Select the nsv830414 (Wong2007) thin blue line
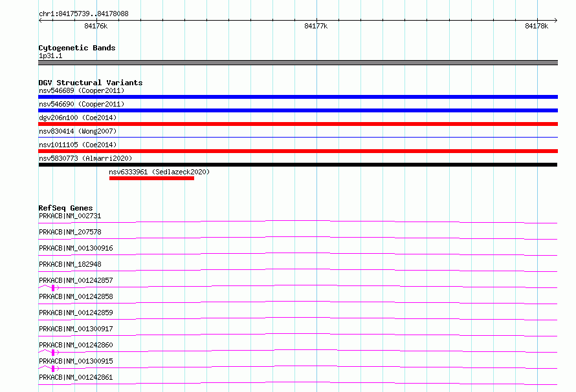Screen dimensions: 576x392 point(298,137)
